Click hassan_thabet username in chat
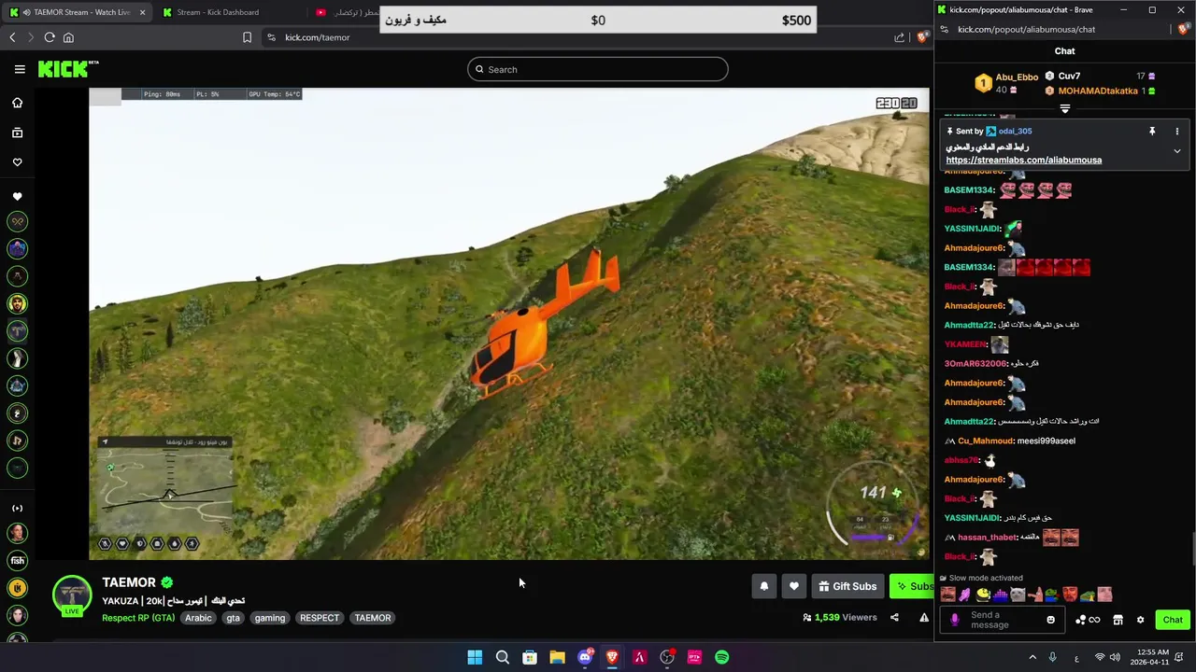The width and height of the screenshot is (1196, 672). click(x=987, y=538)
